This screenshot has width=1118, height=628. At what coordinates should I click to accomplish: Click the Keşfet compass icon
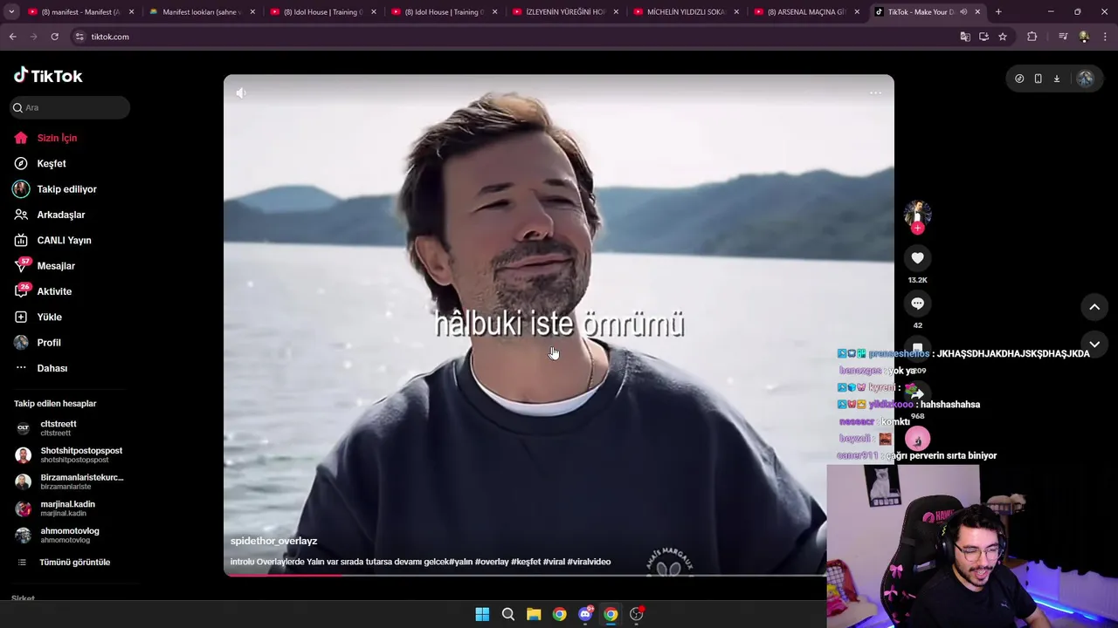21,163
